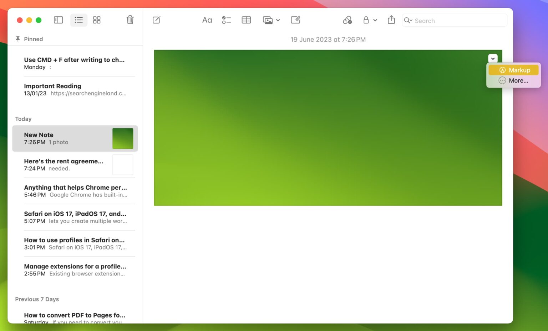Screen dimensions: 548x331
Task: Open the 'Anything that helps Chrome per...' note
Action: [x=75, y=191]
